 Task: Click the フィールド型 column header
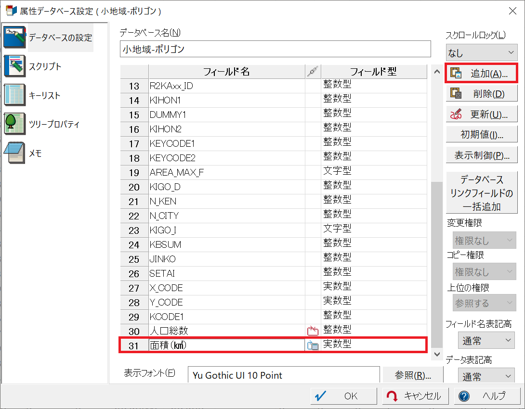point(374,72)
